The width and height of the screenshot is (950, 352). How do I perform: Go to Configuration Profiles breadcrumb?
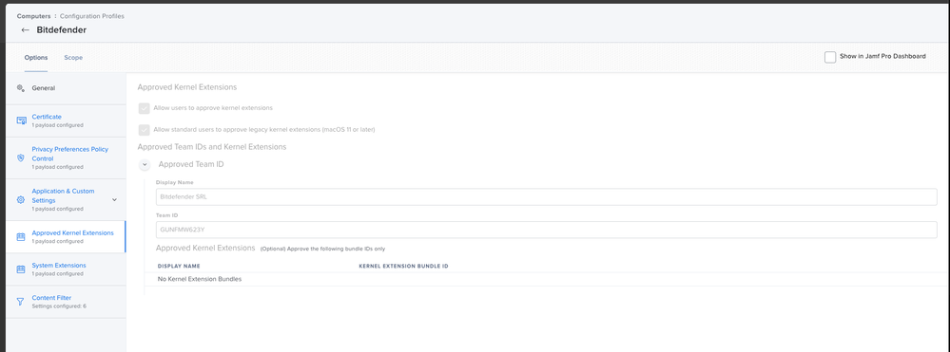tap(92, 16)
